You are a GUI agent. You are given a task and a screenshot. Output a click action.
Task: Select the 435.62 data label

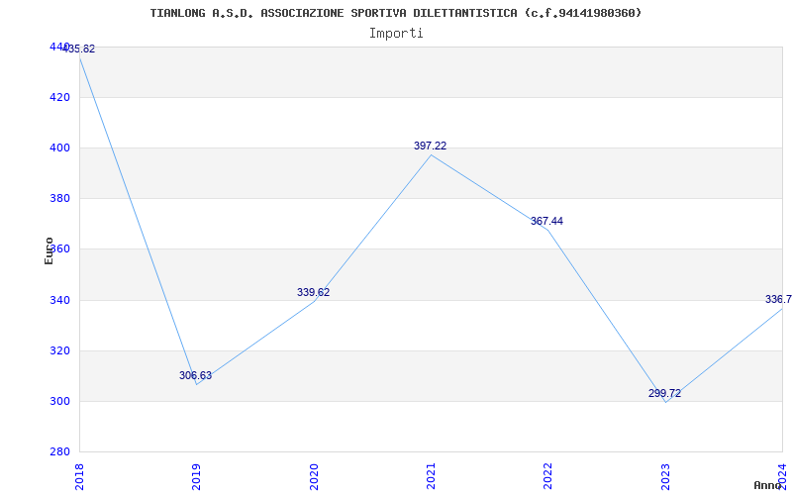(x=79, y=49)
